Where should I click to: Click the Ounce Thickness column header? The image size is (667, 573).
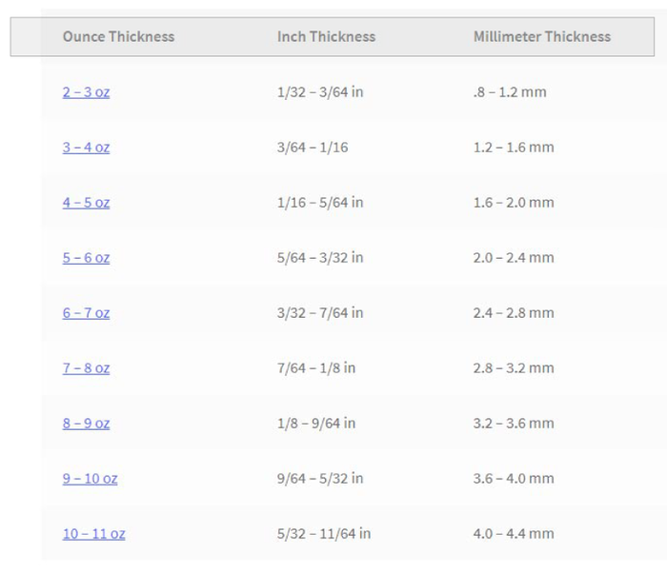click(118, 37)
